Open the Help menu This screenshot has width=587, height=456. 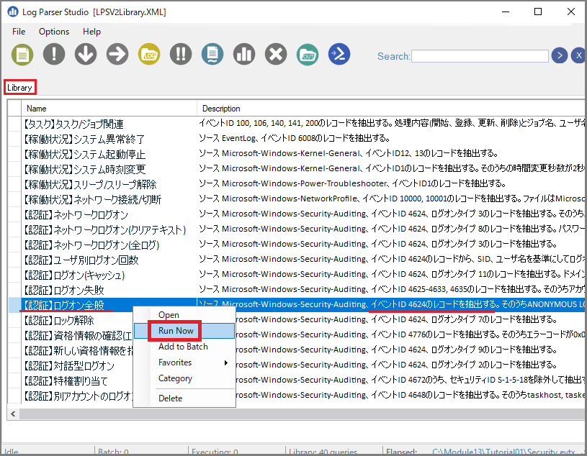pos(91,32)
